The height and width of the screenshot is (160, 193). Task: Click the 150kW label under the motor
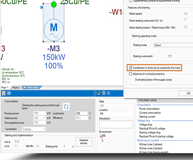[x=54, y=57]
